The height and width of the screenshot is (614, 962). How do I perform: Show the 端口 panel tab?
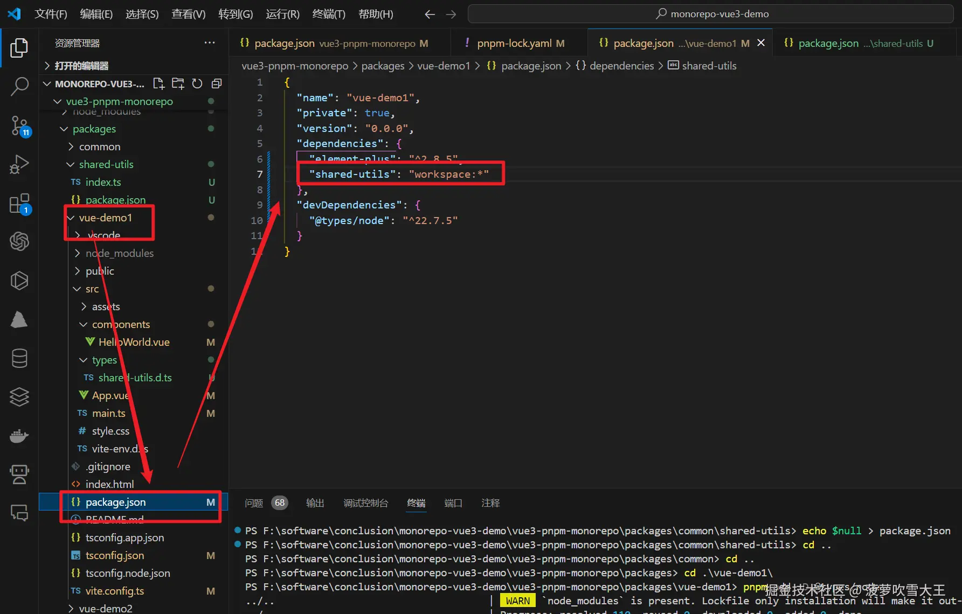(453, 503)
